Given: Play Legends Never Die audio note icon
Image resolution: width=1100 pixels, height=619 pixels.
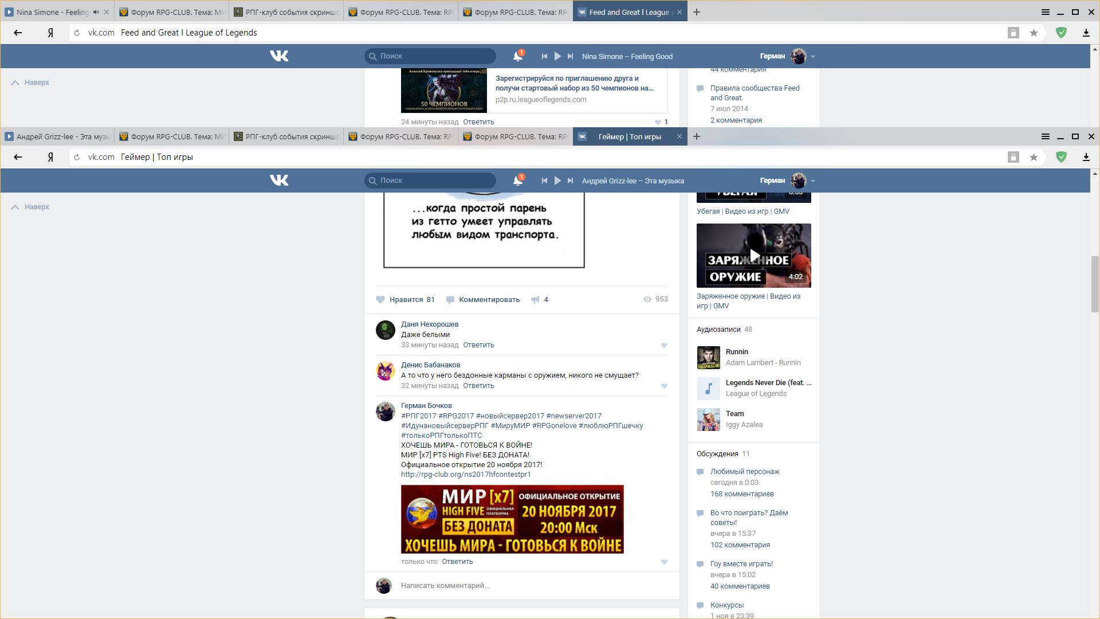Looking at the screenshot, I should point(708,389).
